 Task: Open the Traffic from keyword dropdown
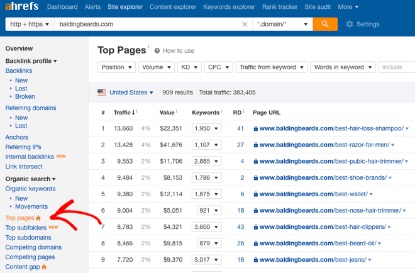click(271, 67)
